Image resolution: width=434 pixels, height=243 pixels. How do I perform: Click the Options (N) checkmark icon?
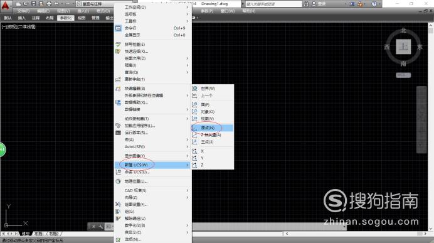pyautogui.click(x=118, y=239)
